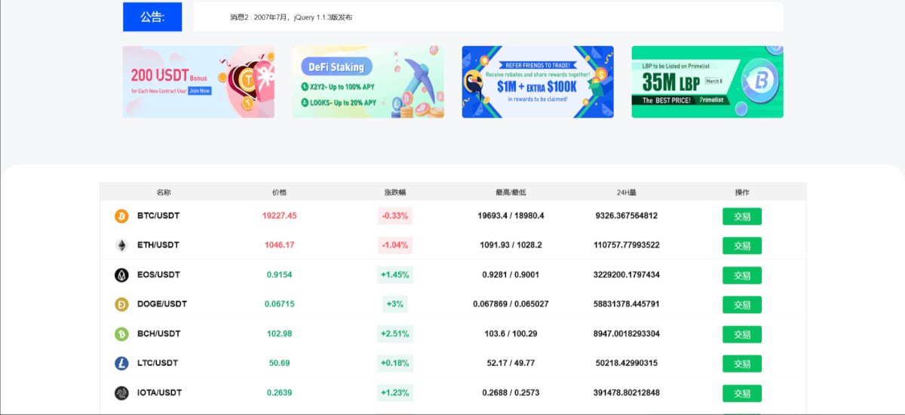This screenshot has width=905, height=415.
Task: Click the +1.23% change badge
Action: [395, 392]
